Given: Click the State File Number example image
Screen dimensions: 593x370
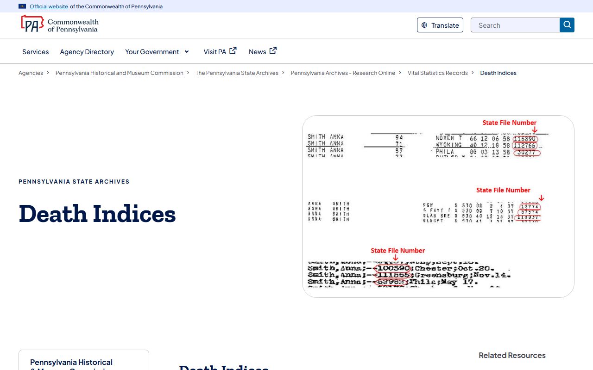Looking at the screenshot, I should (438, 206).
